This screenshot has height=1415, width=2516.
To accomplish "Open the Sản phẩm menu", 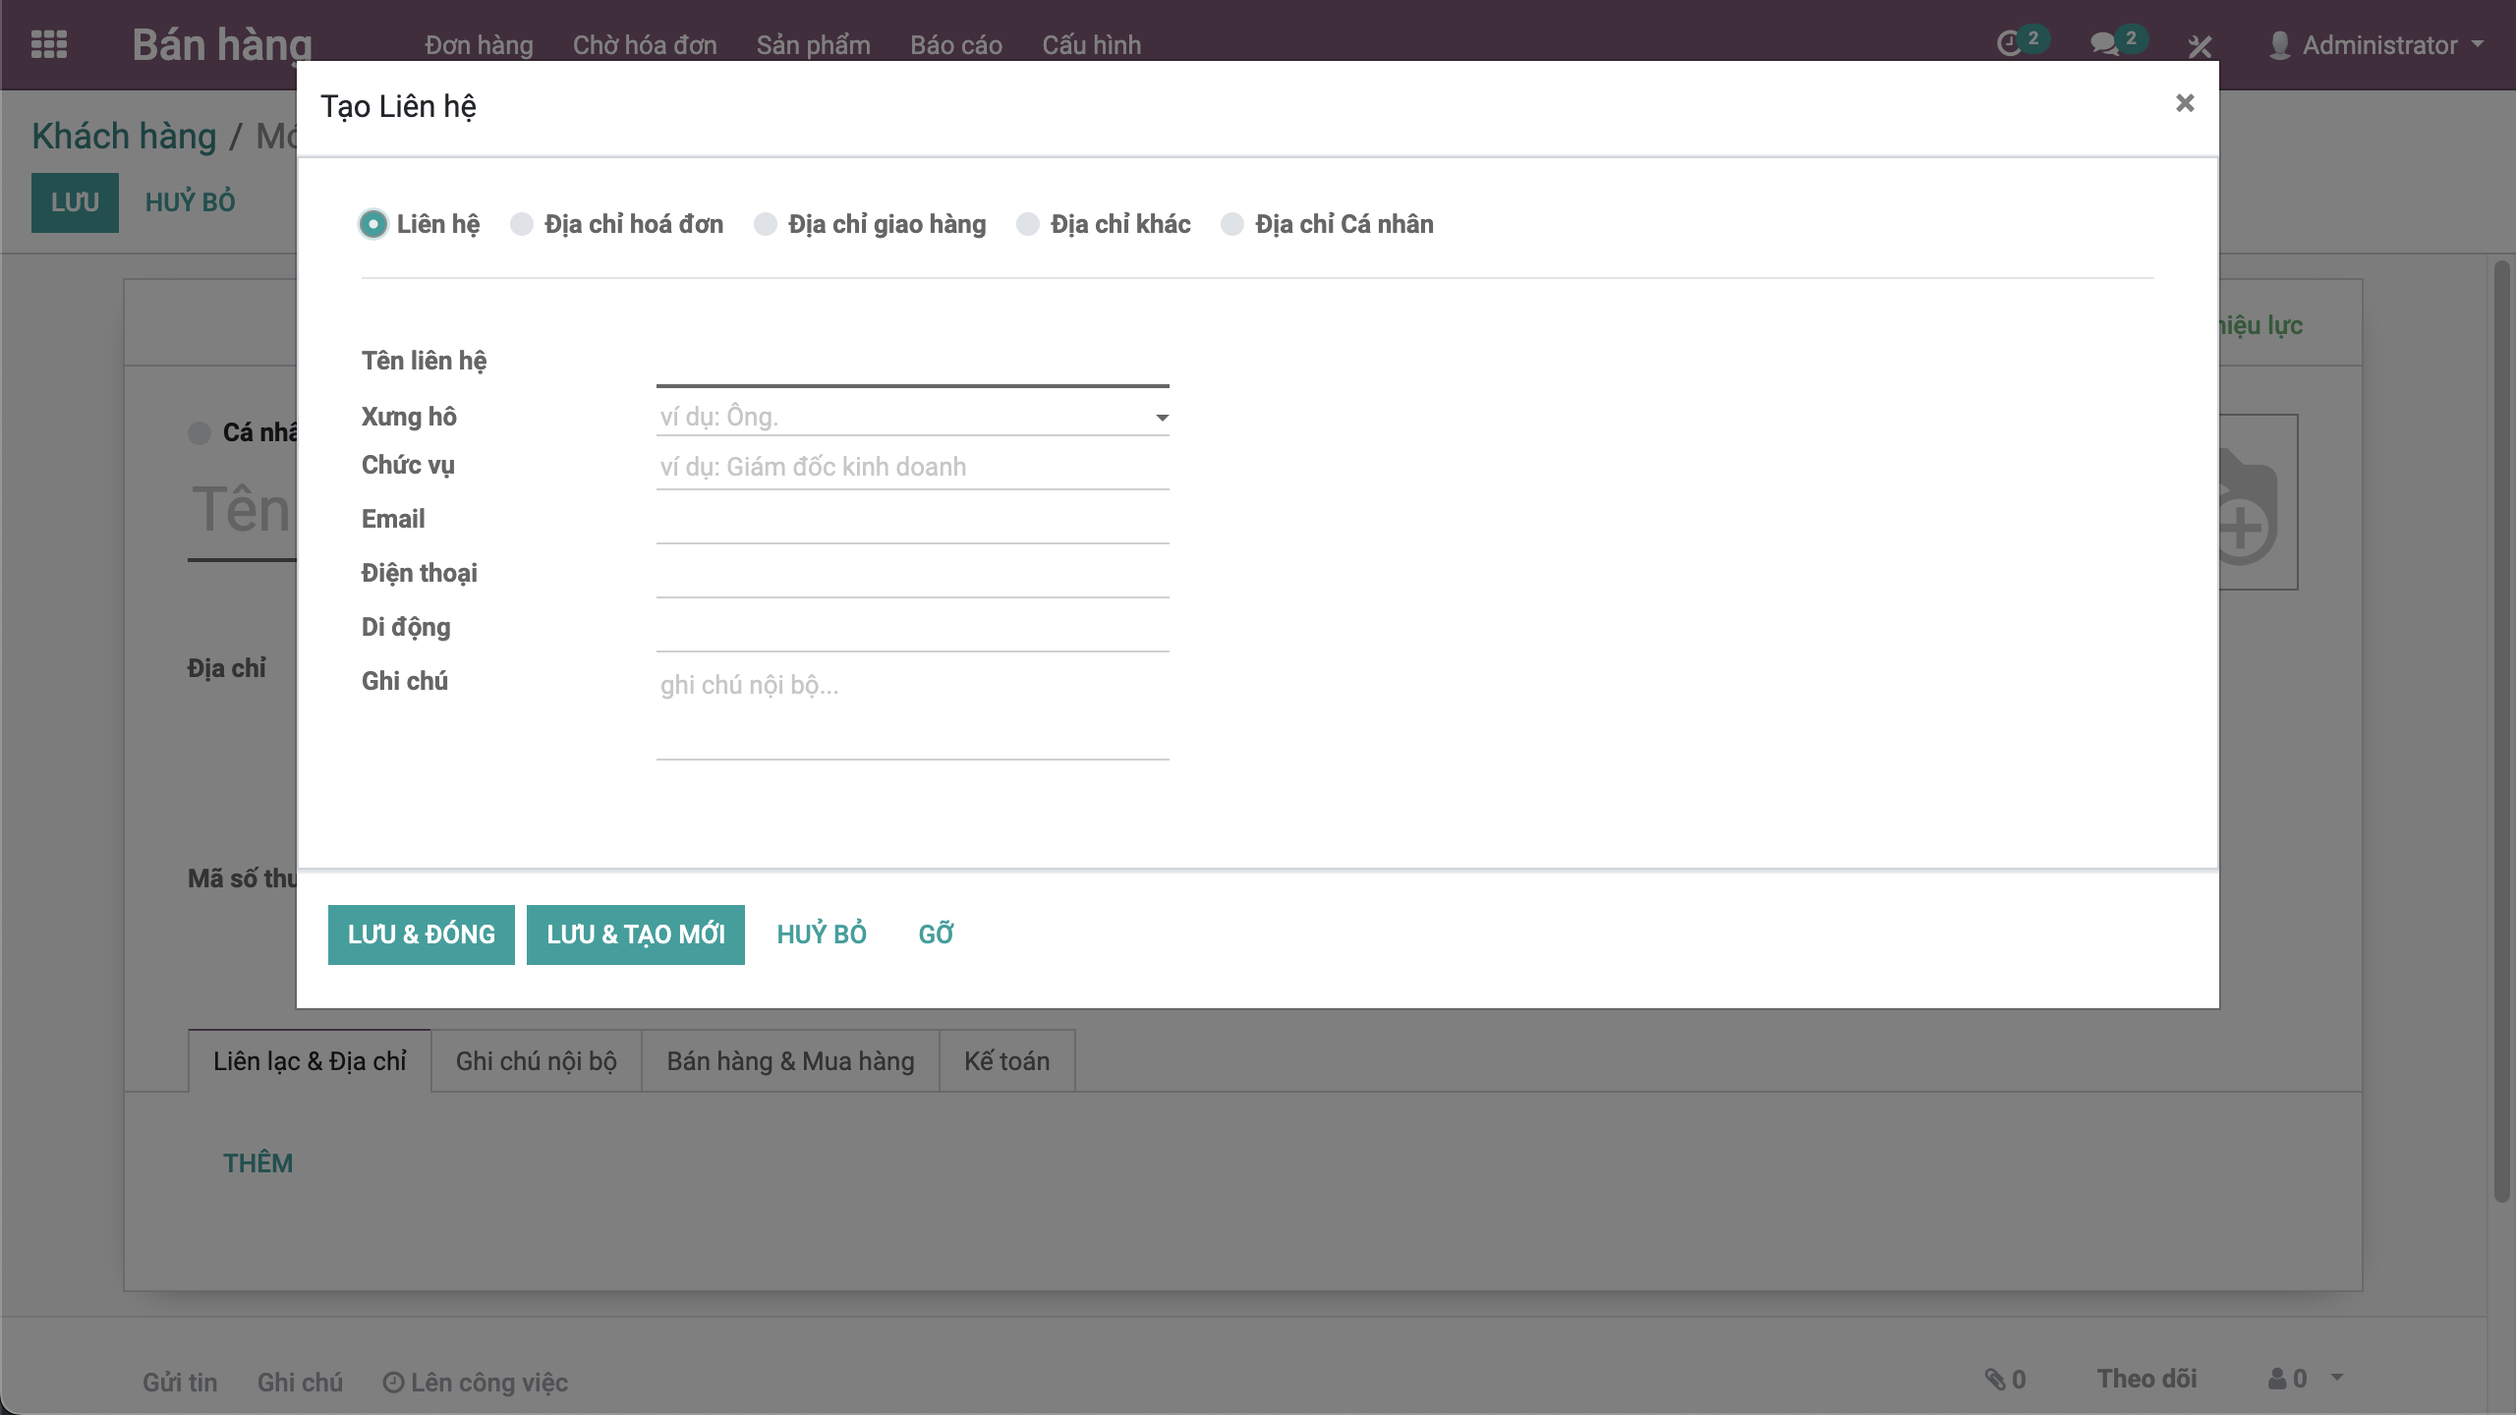I will (813, 45).
